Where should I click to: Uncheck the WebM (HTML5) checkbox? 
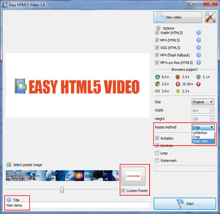[157, 33]
